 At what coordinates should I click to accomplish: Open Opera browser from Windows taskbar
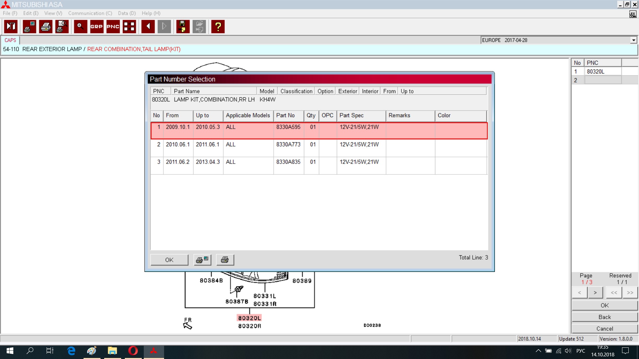[x=133, y=351]
